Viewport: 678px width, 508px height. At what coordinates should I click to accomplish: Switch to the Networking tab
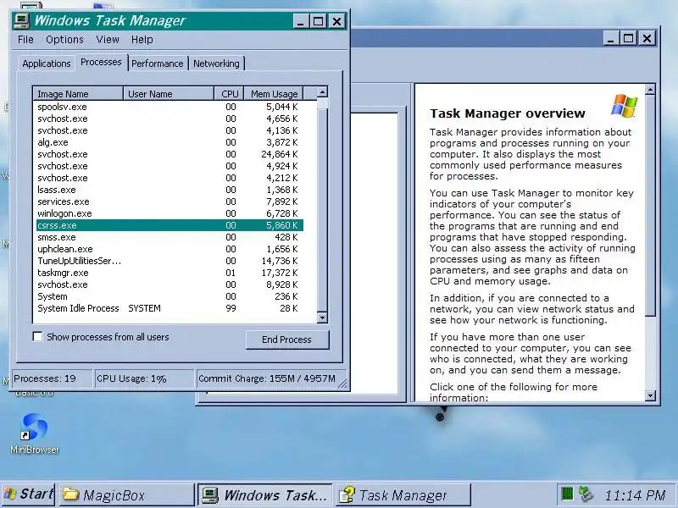point(216,63)
